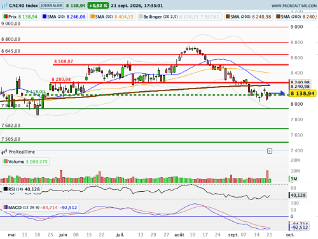Image resolution: width=318 pixels, height=239 pixels.
Task: Click the 10M mark on the volume axis
Action: 295,171
